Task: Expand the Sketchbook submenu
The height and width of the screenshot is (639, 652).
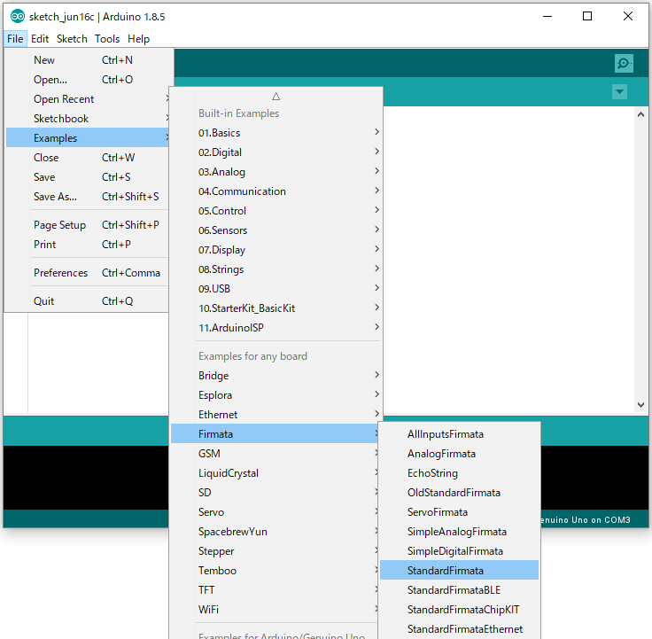Action: (x=88, y=119)
